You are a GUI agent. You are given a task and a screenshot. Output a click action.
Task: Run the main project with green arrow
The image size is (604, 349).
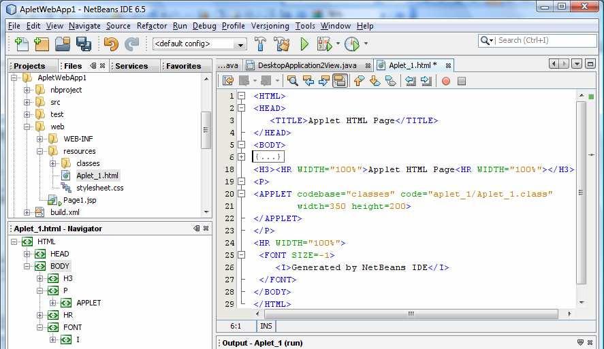coord(304,44)
